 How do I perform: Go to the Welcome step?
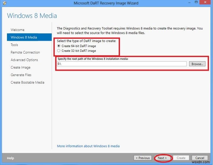[x=18, y=30]
